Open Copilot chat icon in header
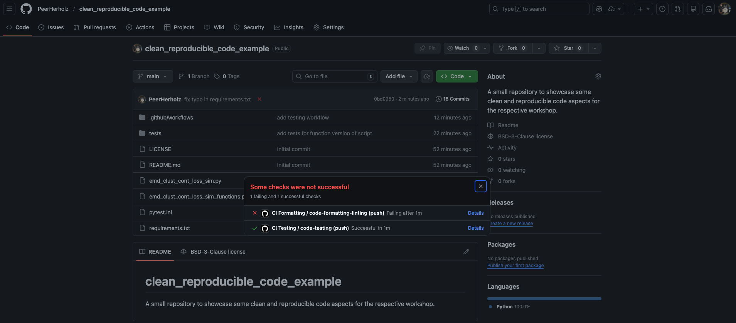The width and height of the screenshot is (736, 323). click(599, 9)
